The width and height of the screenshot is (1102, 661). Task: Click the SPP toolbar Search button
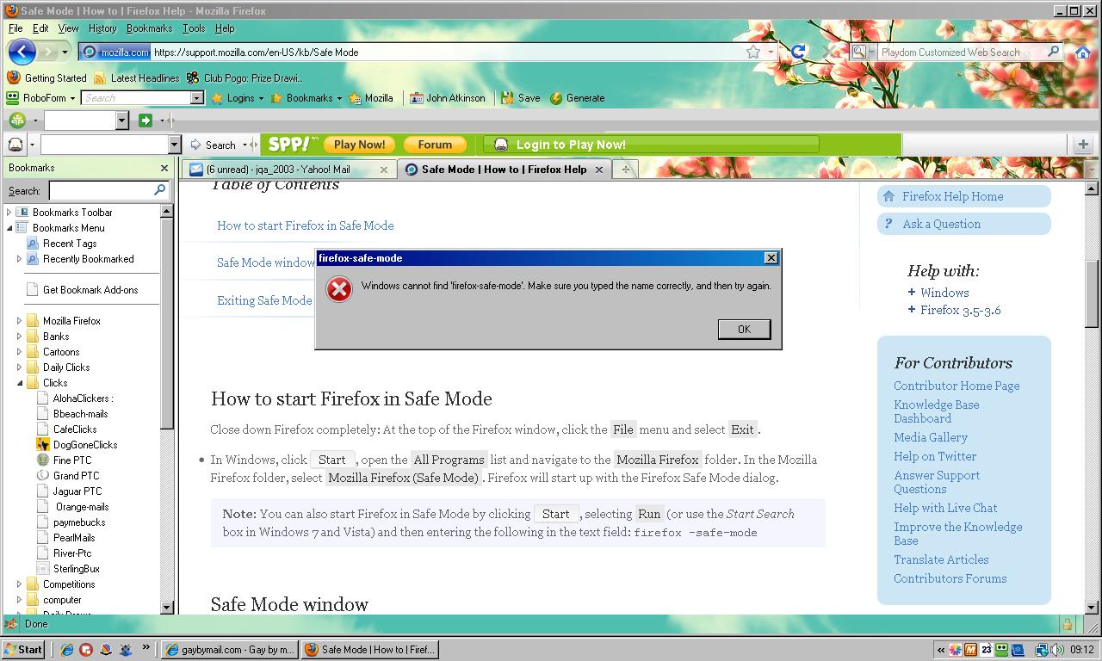point(213,145)
